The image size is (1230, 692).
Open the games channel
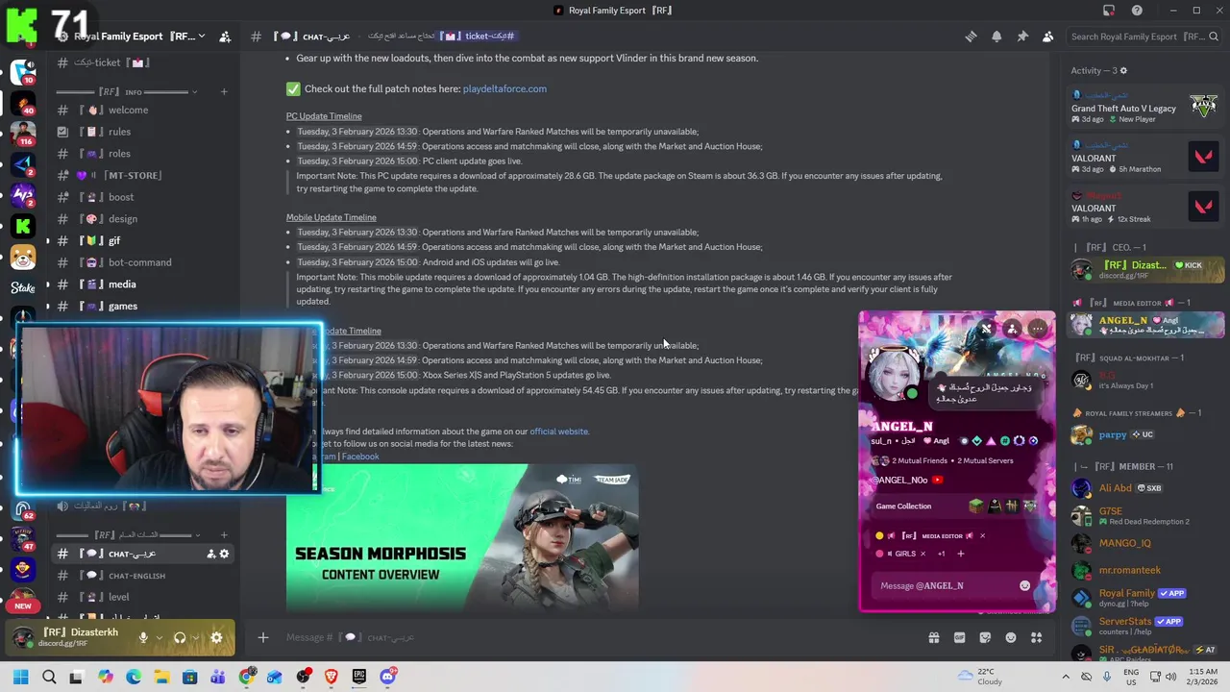[145, 306]
